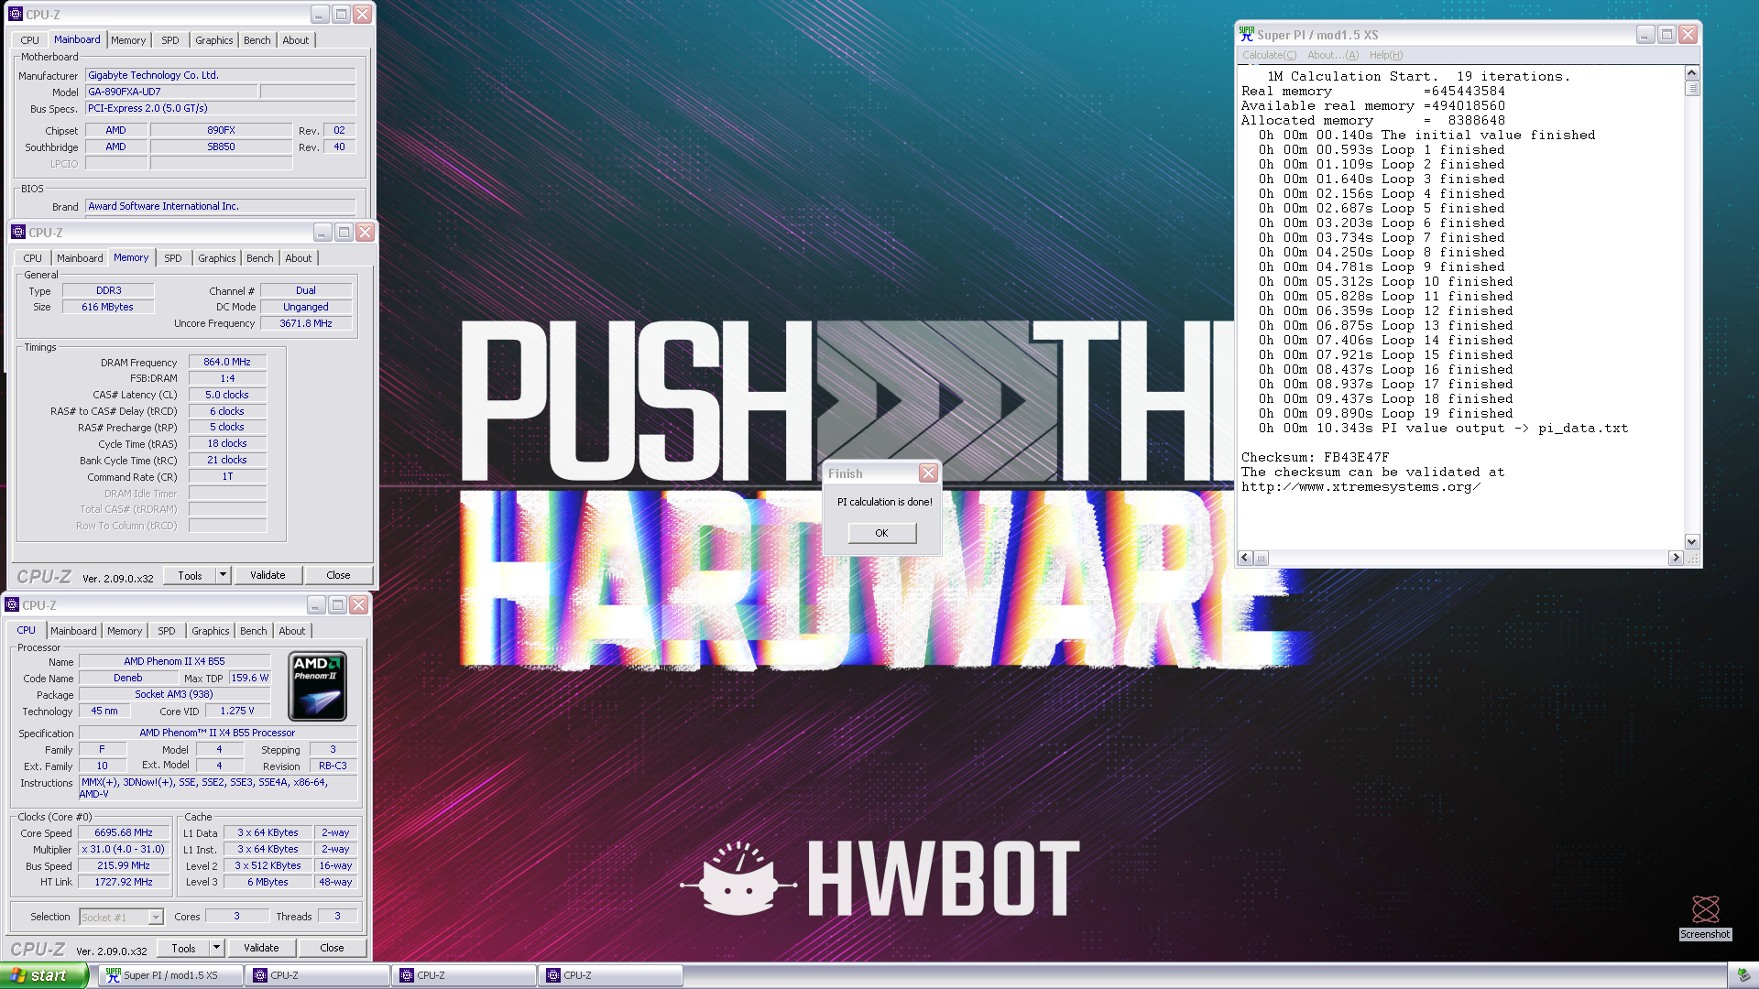Click the Super PI scrollbar up arrow
Image resolution: width=1759 pixels, height=989 pixels.
pos(1692,73)
